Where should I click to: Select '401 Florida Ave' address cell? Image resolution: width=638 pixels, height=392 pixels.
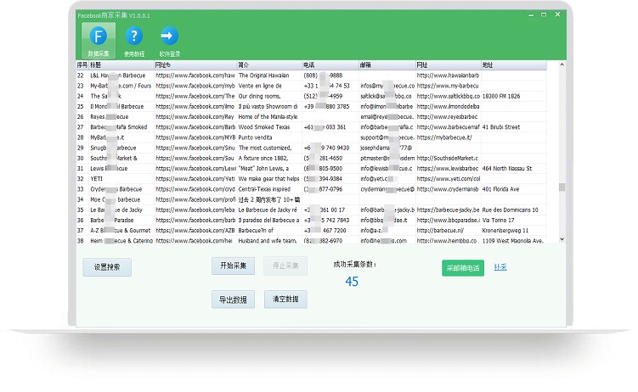point(514,189)
